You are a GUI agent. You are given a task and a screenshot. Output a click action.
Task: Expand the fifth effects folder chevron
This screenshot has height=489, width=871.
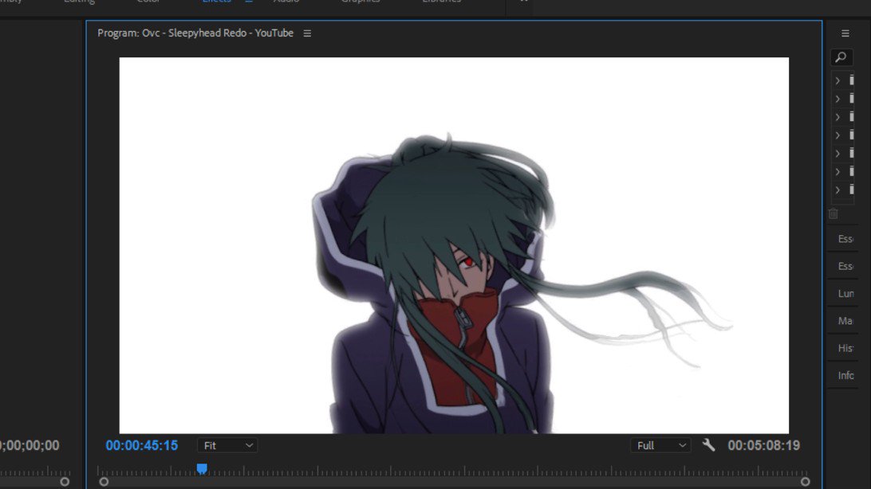click(x=837, y=154)
